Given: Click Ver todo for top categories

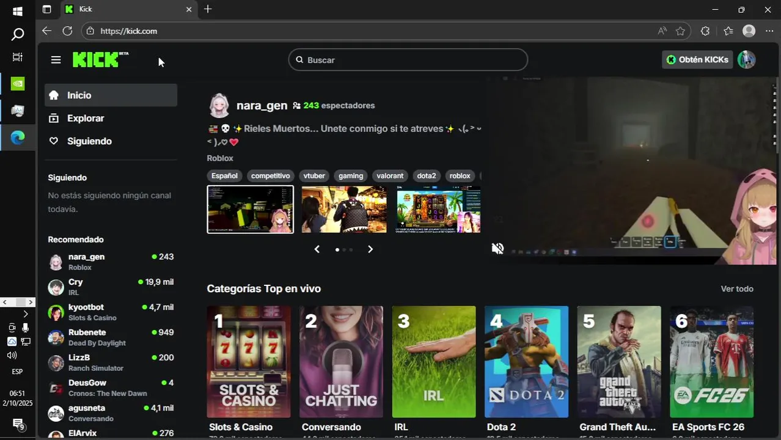Looking at the screenshot, I should (x=737, y=289).
